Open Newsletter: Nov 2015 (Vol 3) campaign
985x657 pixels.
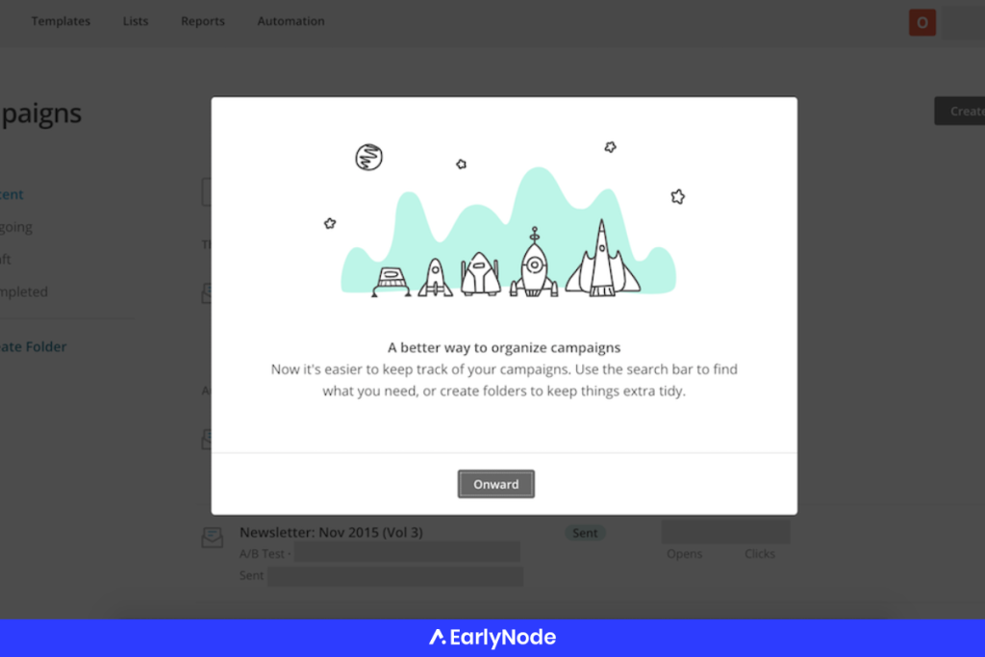[331, 532]
